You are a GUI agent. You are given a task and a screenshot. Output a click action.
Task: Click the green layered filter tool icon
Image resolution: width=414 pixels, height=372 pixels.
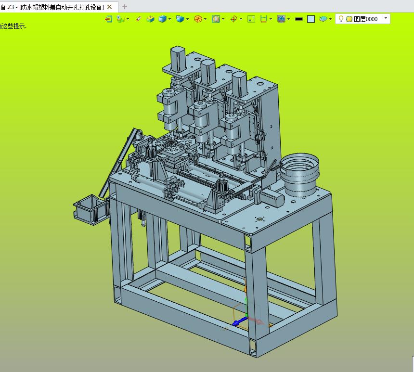[120, 19]
